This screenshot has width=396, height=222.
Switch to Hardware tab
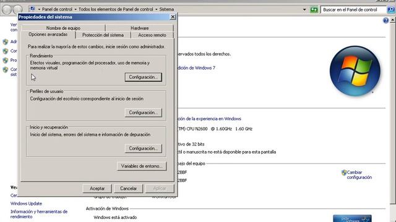139,28
